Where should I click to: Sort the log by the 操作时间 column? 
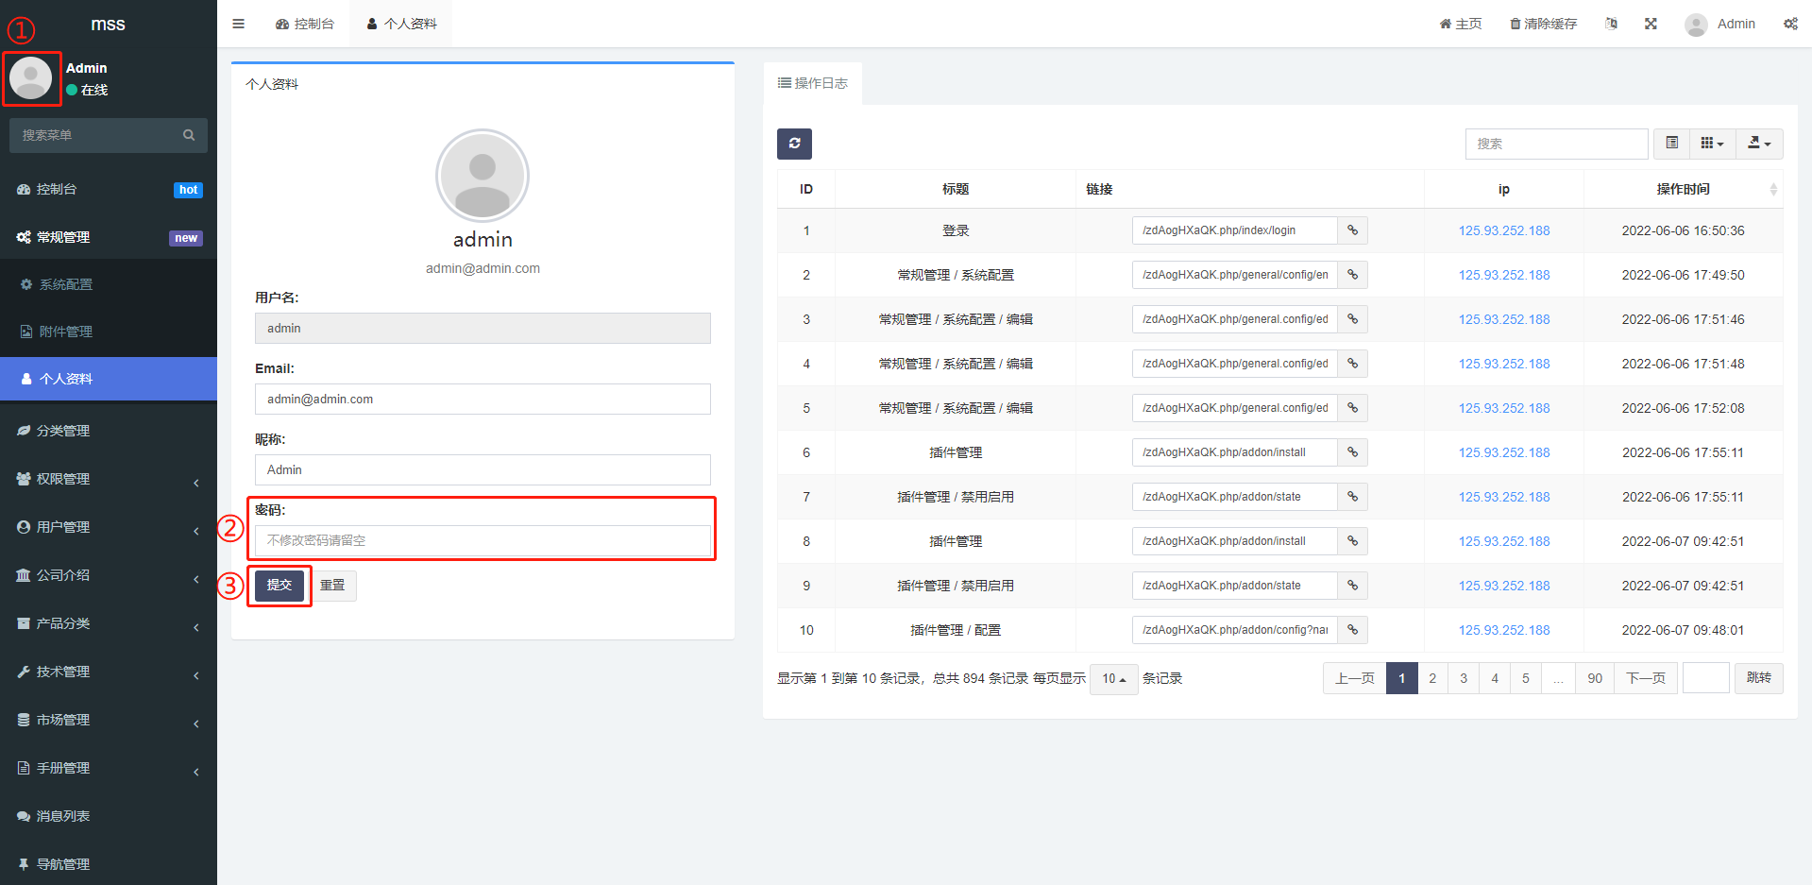click(1683, 189)
